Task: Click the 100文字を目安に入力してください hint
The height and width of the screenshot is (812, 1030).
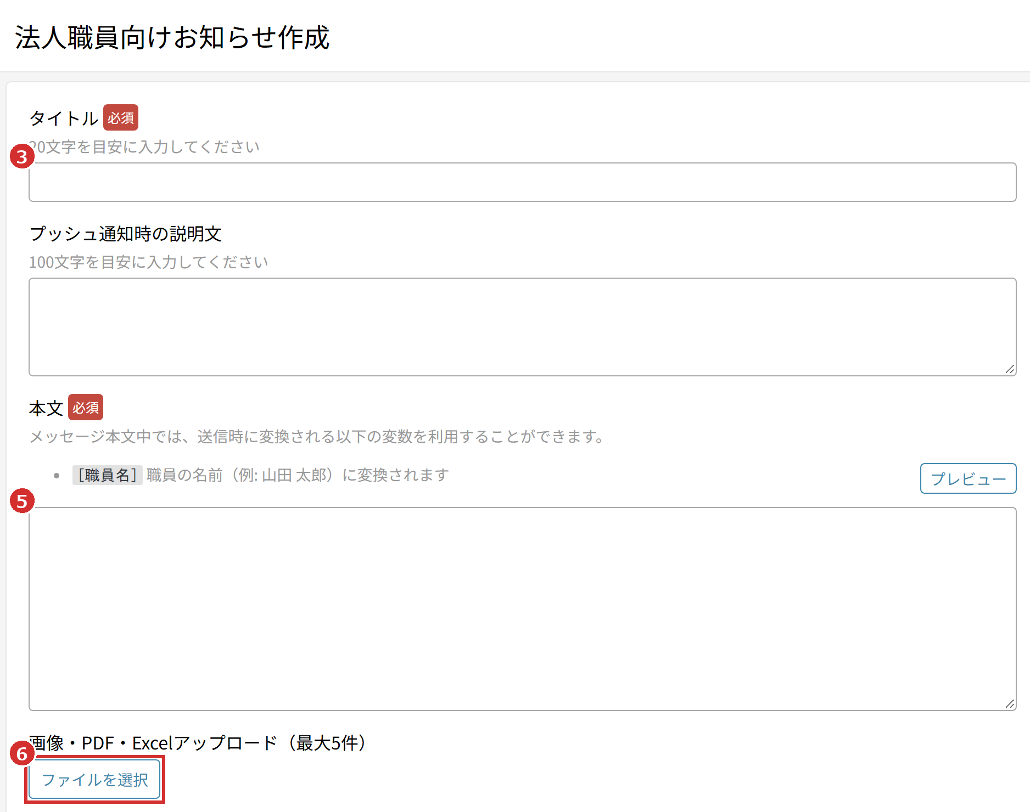Action: coord(148,262)
